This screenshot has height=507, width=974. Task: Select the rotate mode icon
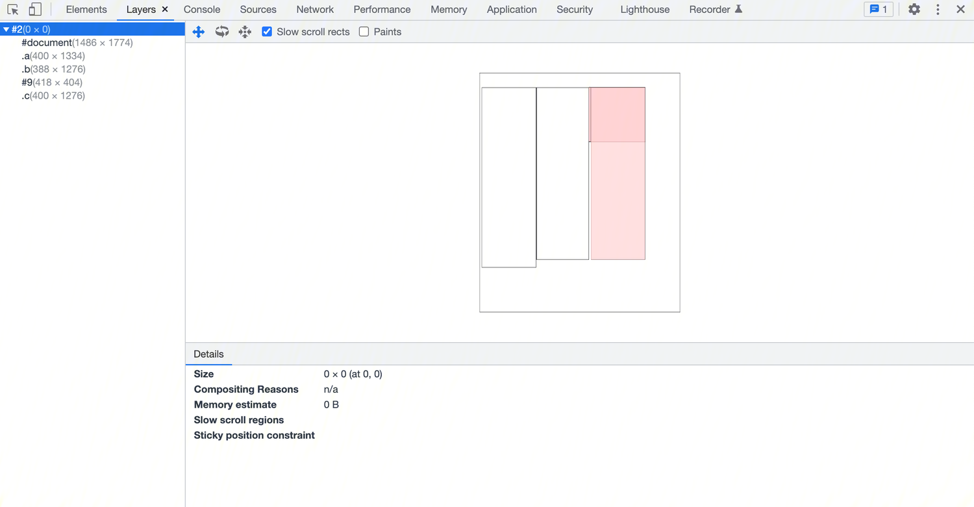coord(222,32)
